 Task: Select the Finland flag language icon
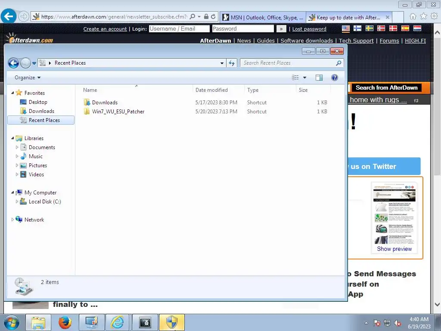[357, 28]
